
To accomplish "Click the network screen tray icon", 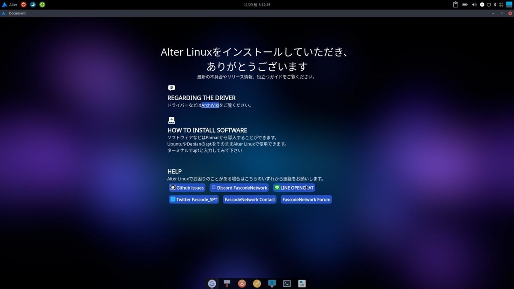I will pos(489,5).
